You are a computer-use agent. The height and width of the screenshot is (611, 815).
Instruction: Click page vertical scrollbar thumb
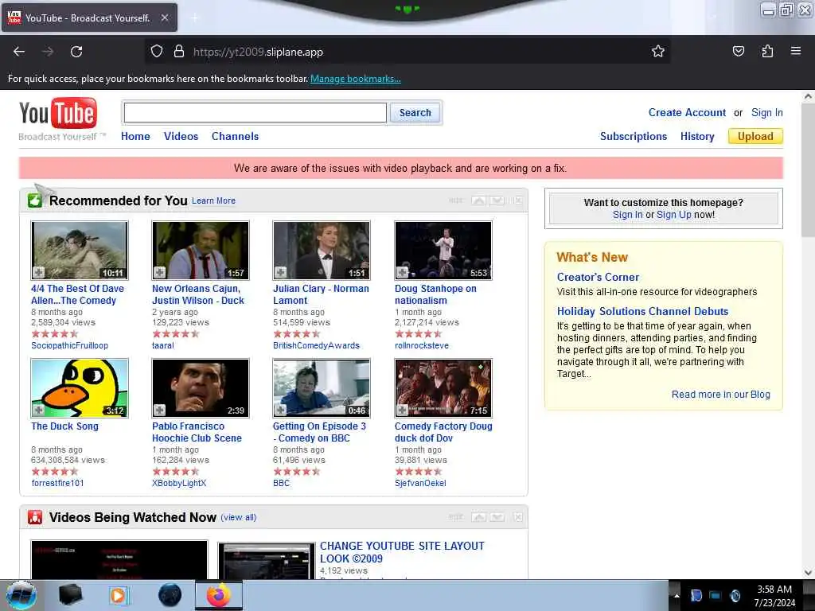808,172
